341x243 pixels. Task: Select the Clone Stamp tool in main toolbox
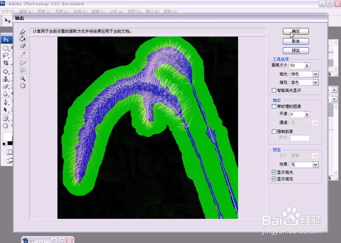(x=6, y=79)
